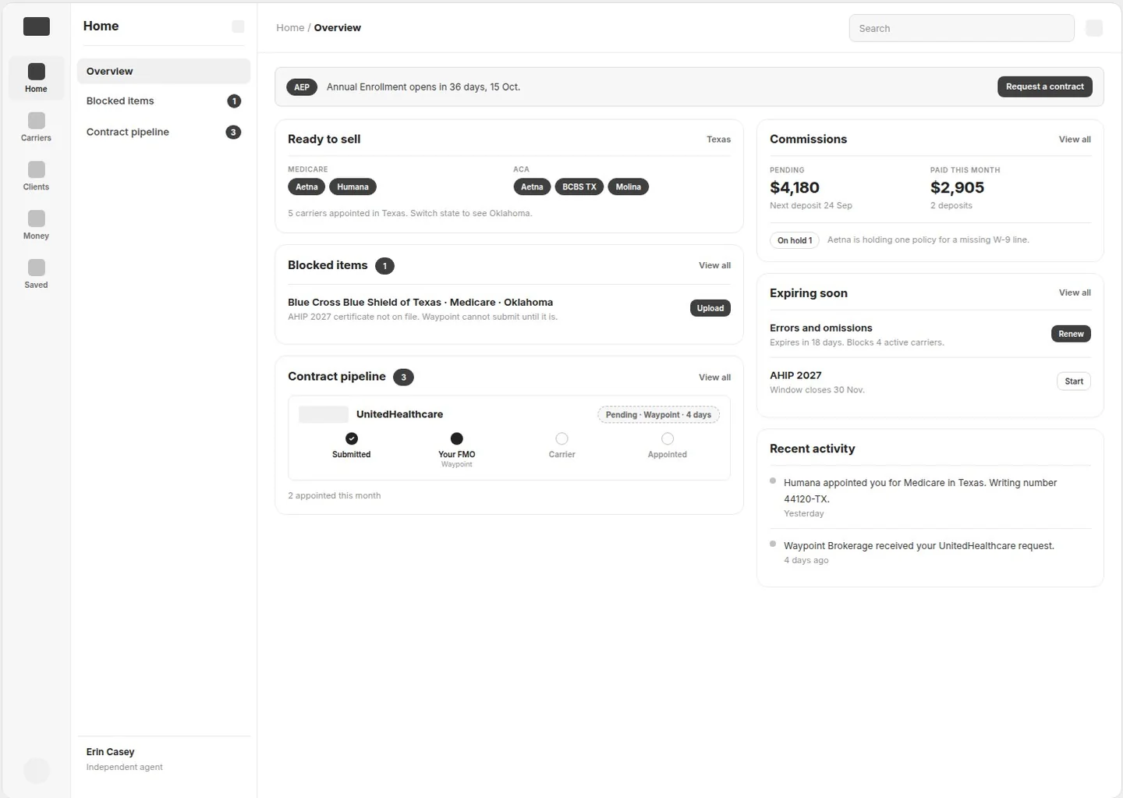View all Commissions
This screenshot has height=798, width=1123.
[x=1075, y=139]
